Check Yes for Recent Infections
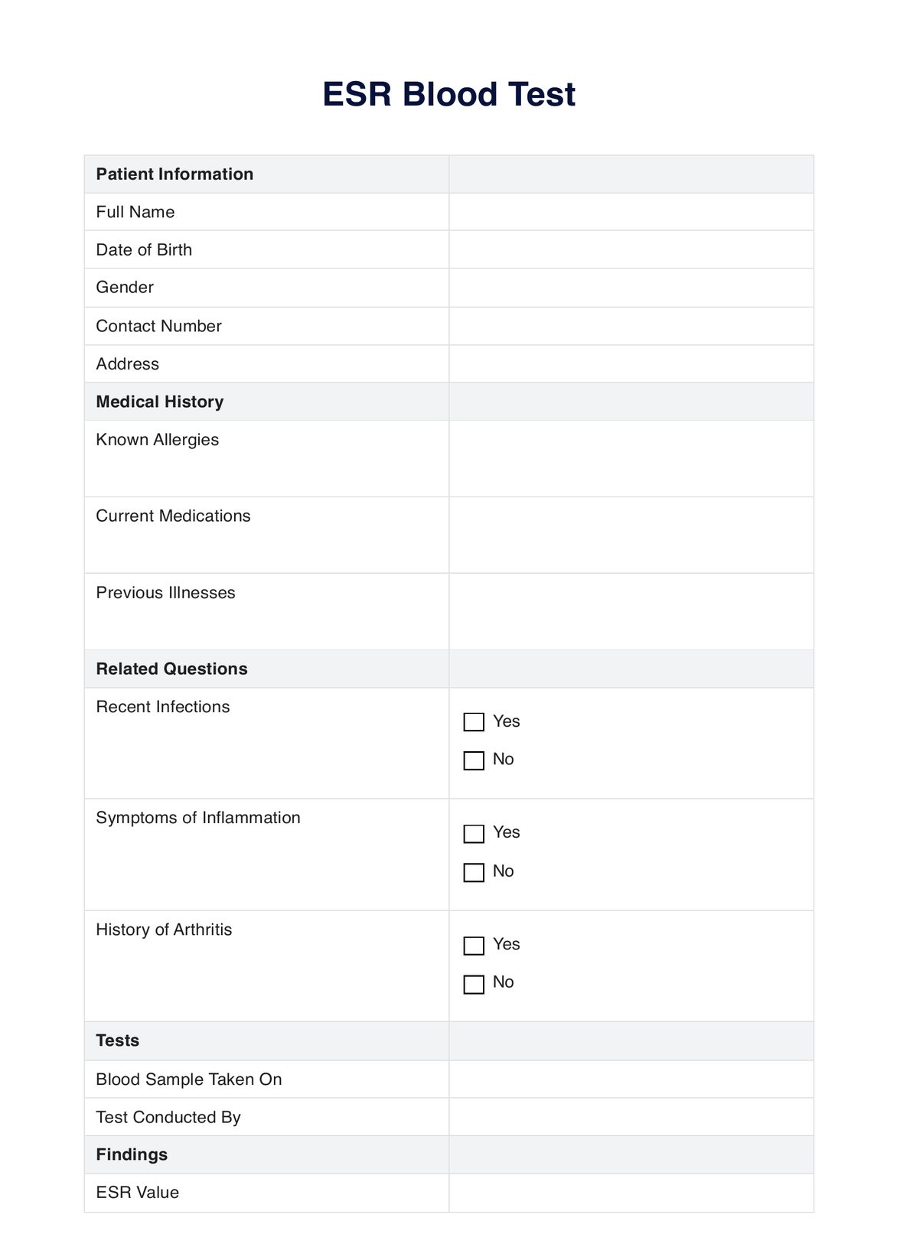 [x=474, y=721]
